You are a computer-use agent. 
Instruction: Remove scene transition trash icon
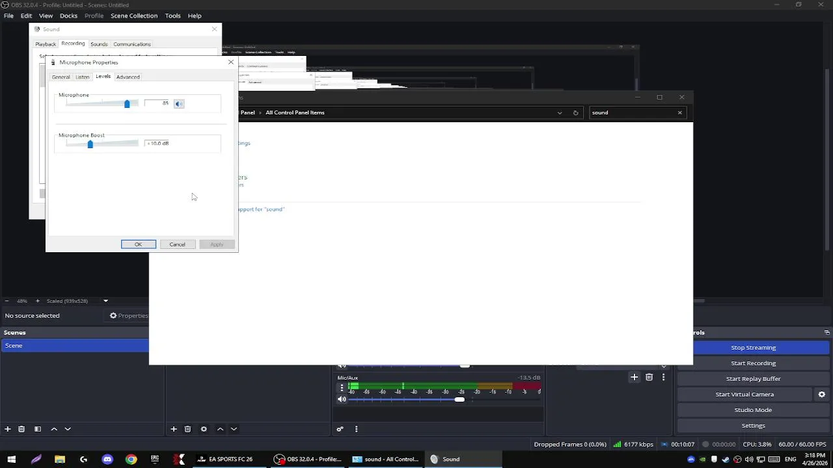649,377
